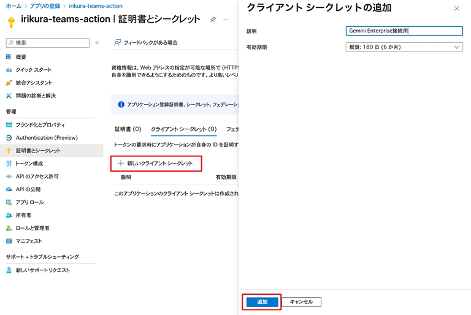This screenshot has height=315, width=471.
Task: Go to アプリの登録 breadcrumb
Action: coord(45,6)
